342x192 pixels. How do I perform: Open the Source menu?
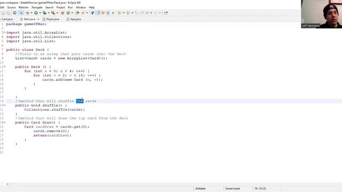point(11,7)
